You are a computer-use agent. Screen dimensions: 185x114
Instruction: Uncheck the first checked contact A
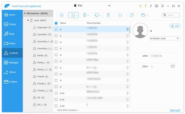click(56, 29)
